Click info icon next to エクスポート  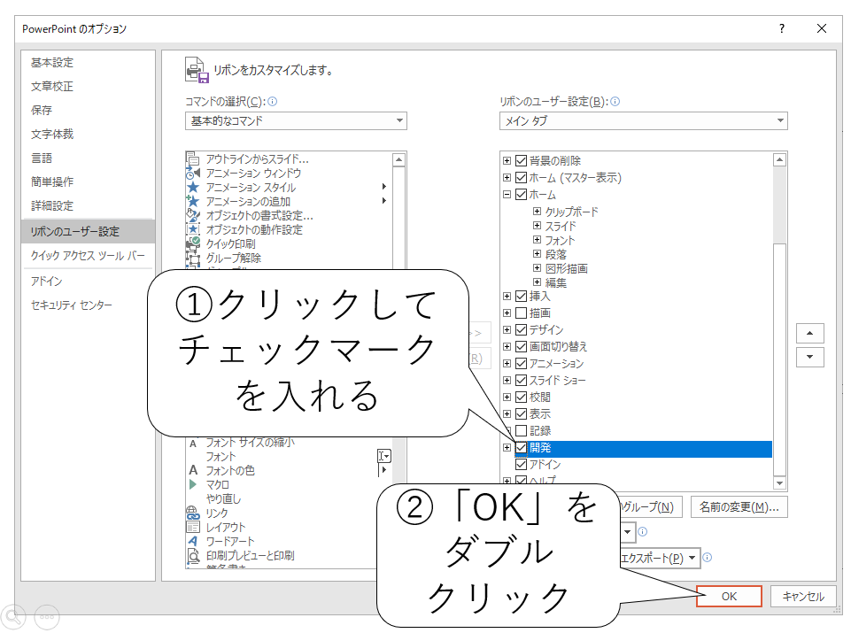708,557
